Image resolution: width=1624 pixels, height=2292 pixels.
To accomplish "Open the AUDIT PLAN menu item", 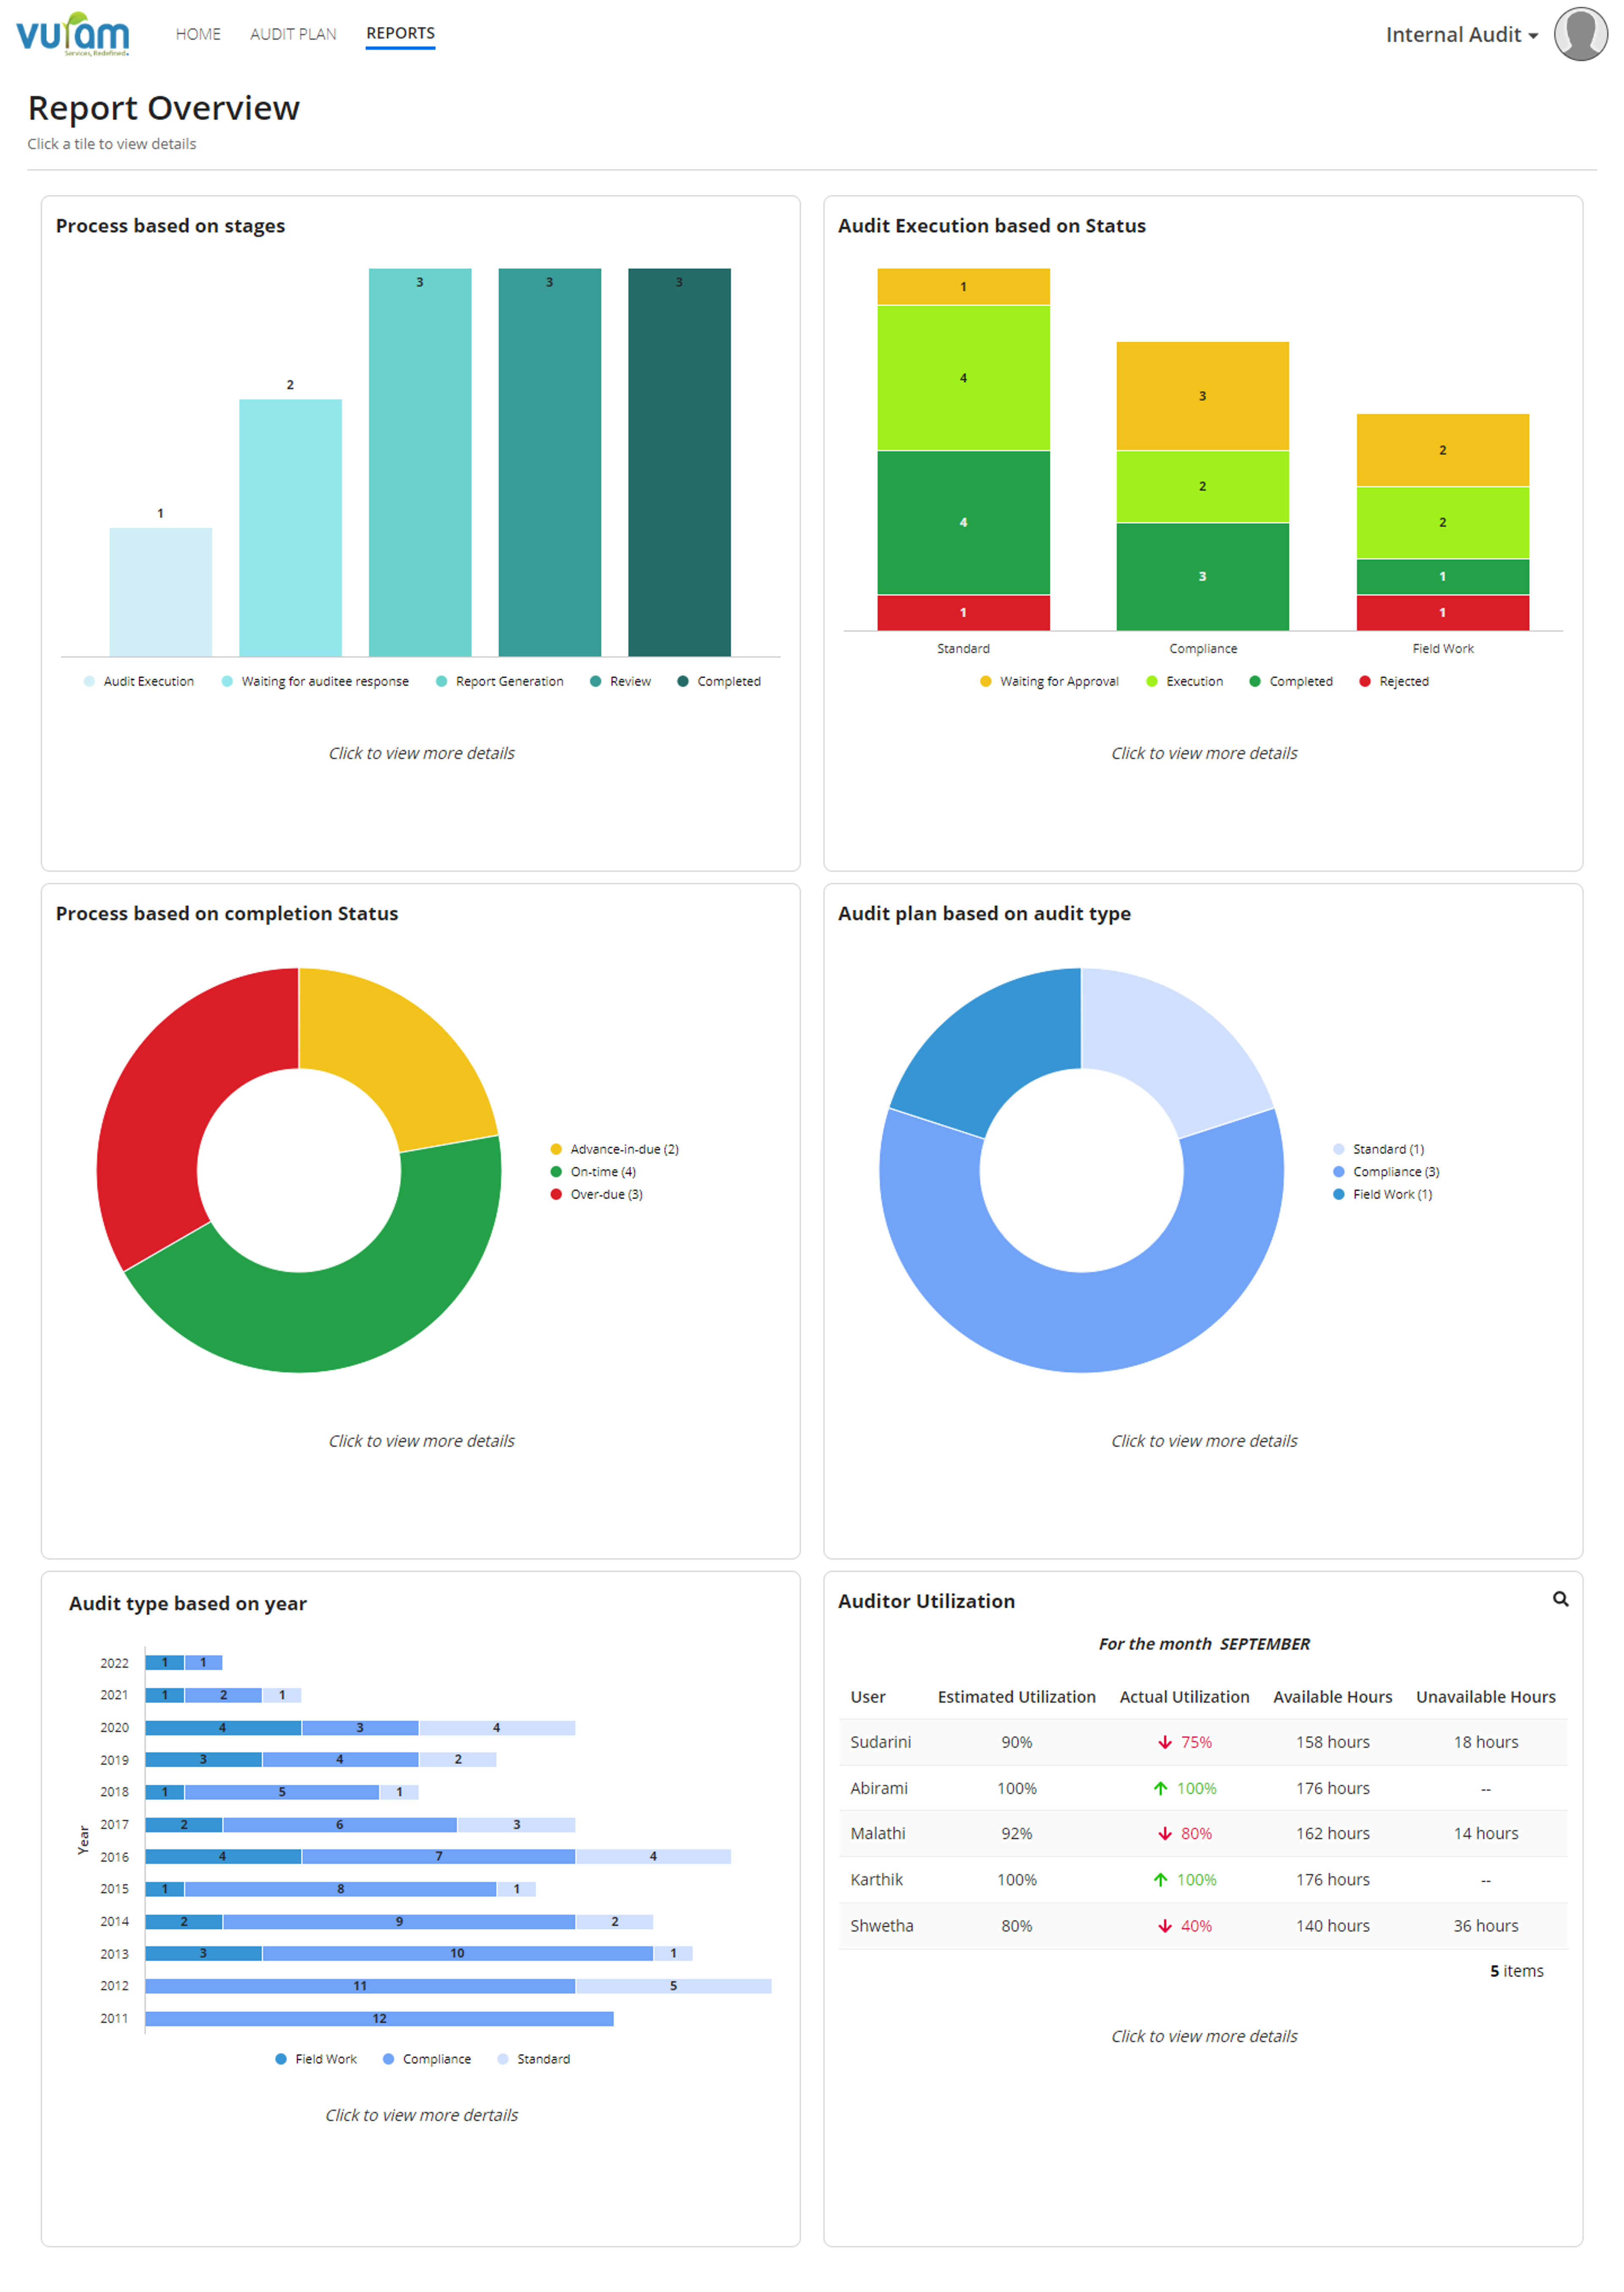I will click(293, 34).
